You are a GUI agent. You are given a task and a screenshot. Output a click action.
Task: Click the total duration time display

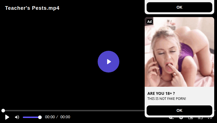tap(65, 117)
